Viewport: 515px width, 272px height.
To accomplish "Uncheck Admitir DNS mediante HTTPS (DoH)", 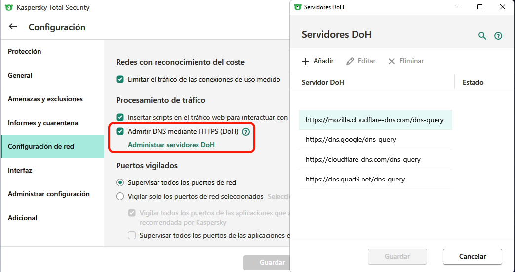I will point(120,131).
